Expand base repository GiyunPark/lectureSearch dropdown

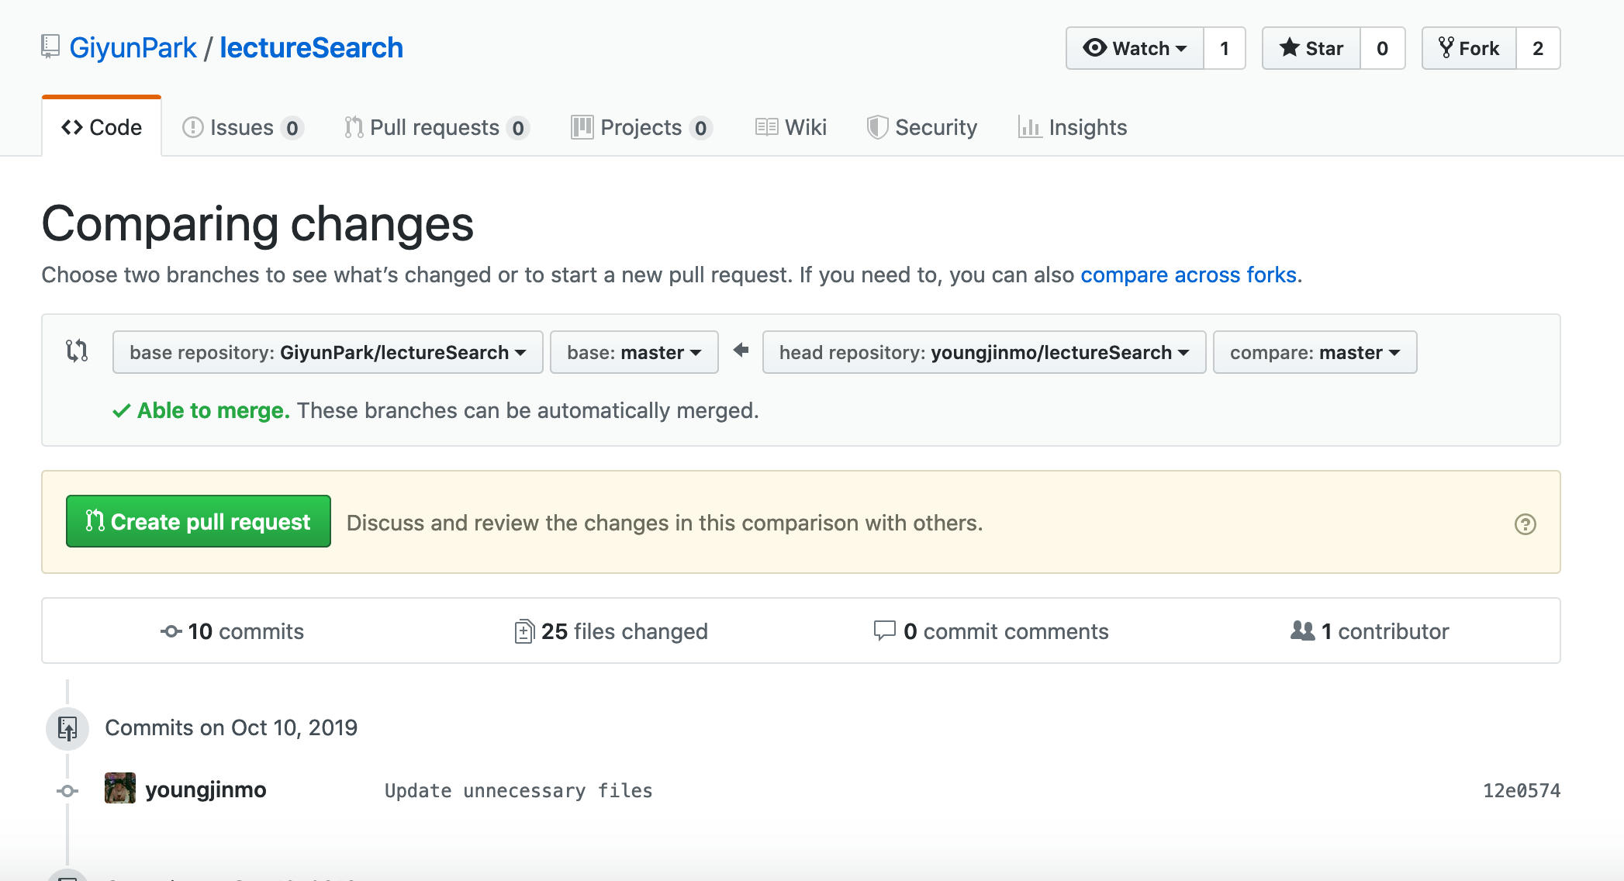coord(327,352)
